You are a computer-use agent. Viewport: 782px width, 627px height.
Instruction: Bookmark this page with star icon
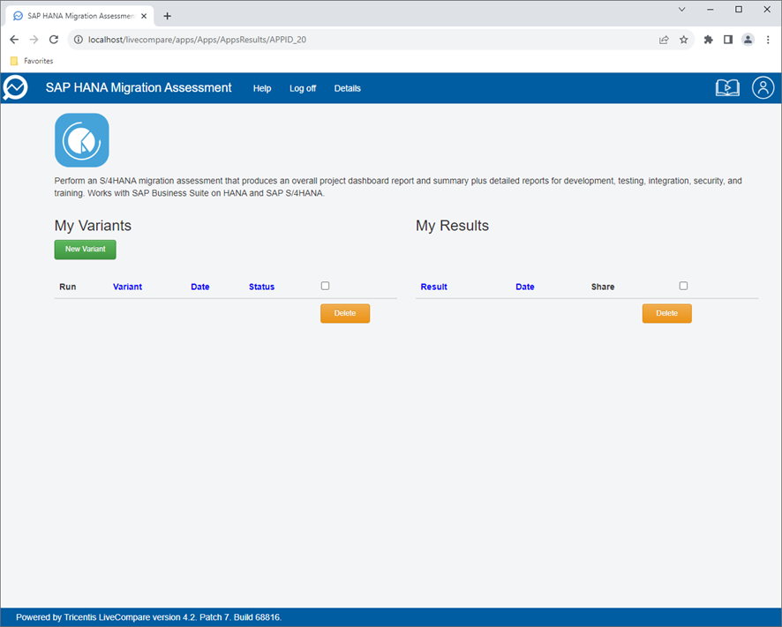pos(684,40)
